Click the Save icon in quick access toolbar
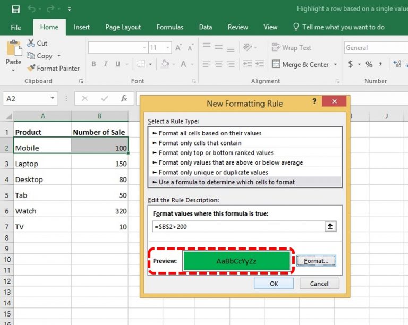Screen dimensions: 408x325 tap(15, 9)
